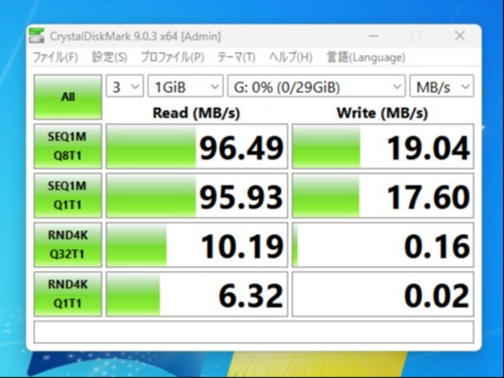Expand the MB/s unit dropdown

(442, 86)
